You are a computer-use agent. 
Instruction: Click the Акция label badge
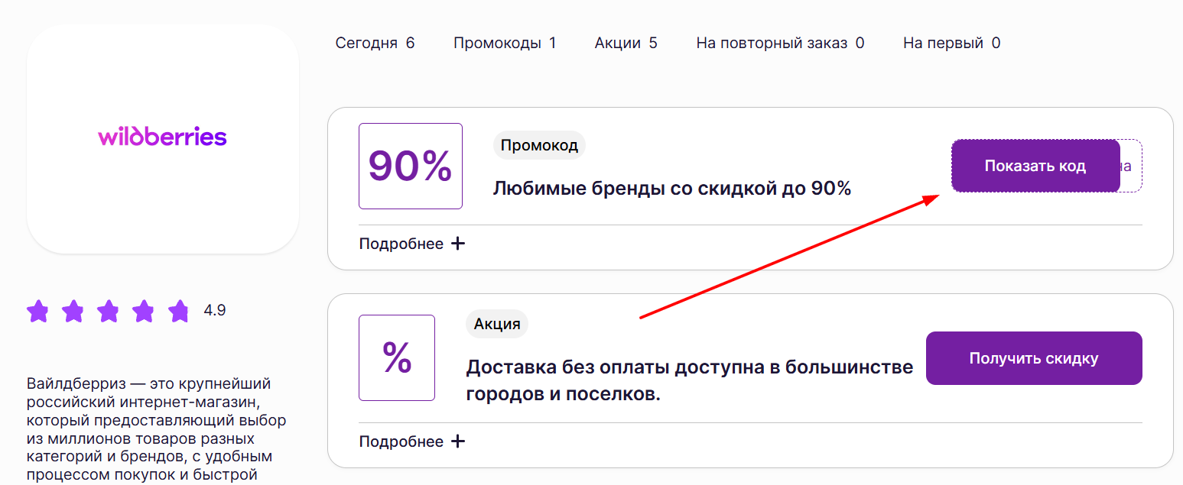tap(496, 324)
